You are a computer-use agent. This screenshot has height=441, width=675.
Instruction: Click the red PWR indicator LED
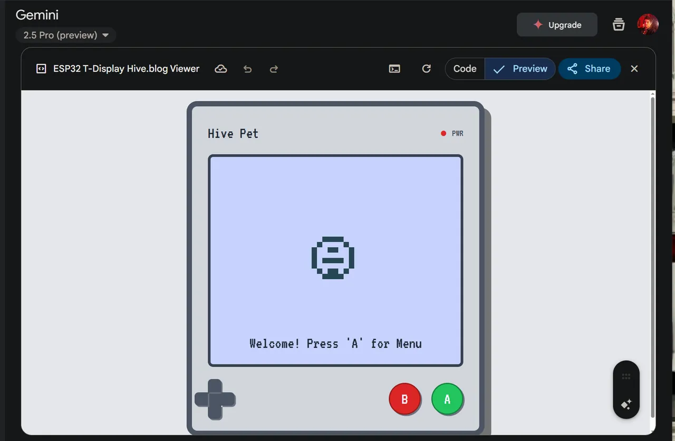443,134
